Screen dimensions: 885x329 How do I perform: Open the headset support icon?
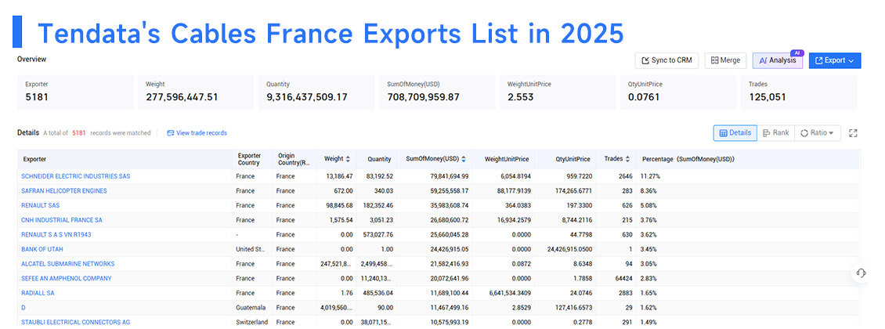pyautogui.click(x=861, y=273)
